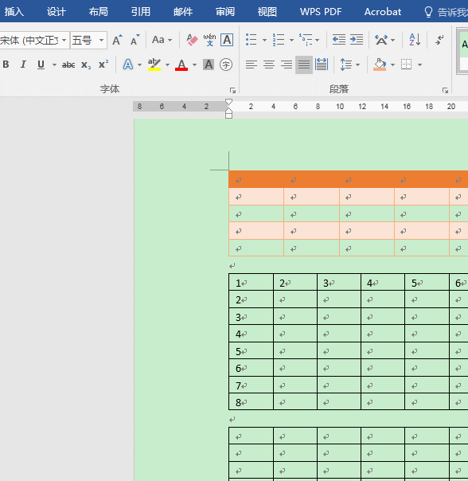
Task: Open font dialog launcher in 字体 group
Action: point(232,90)
